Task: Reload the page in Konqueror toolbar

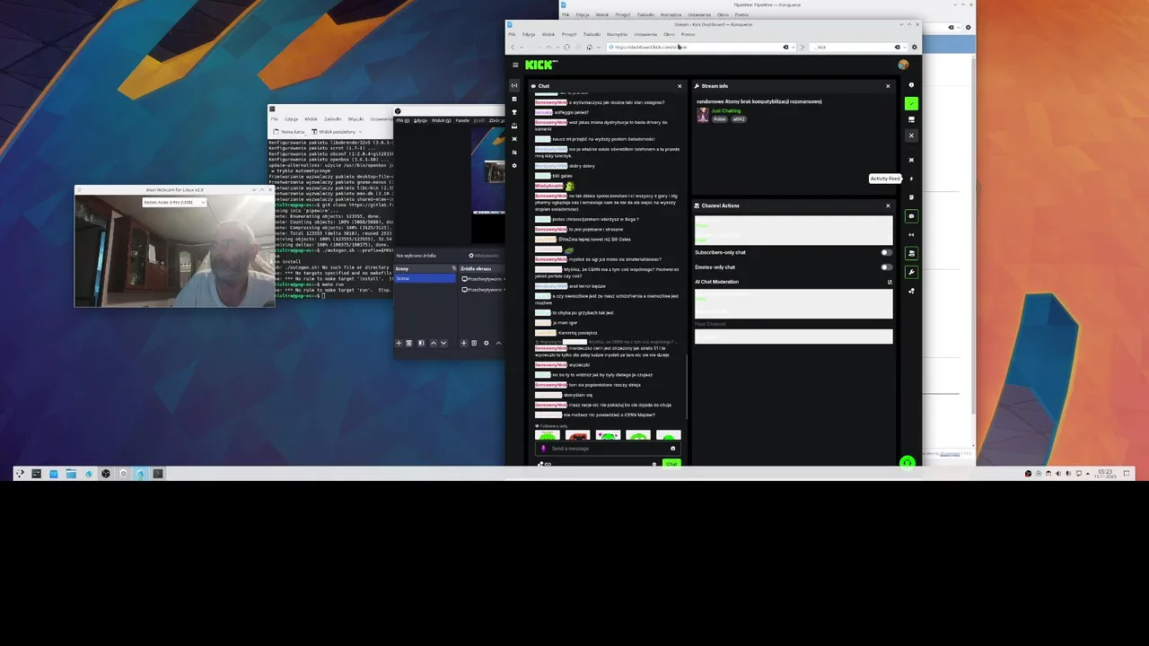Action: (x=566, y=47)
